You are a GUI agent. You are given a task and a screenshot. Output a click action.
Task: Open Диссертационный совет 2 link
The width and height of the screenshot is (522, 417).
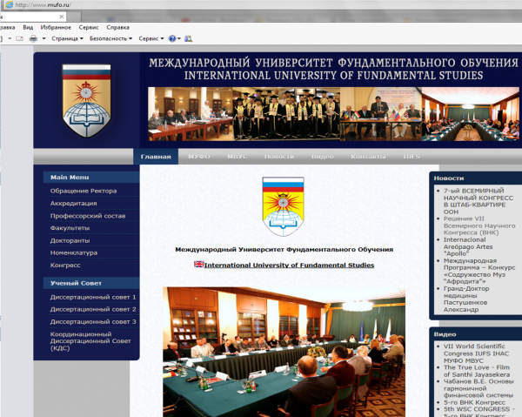point(93,309)
